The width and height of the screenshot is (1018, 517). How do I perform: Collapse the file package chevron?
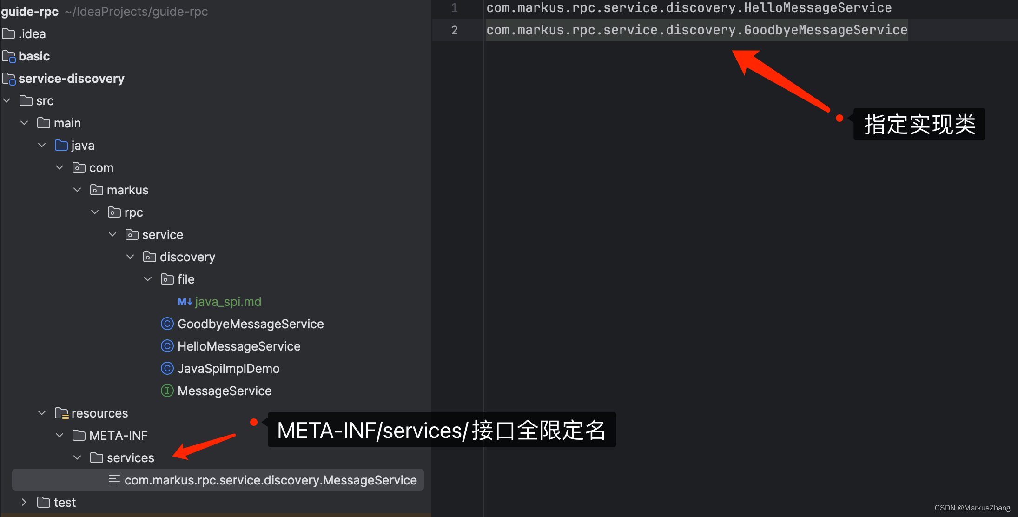(148, 279)
